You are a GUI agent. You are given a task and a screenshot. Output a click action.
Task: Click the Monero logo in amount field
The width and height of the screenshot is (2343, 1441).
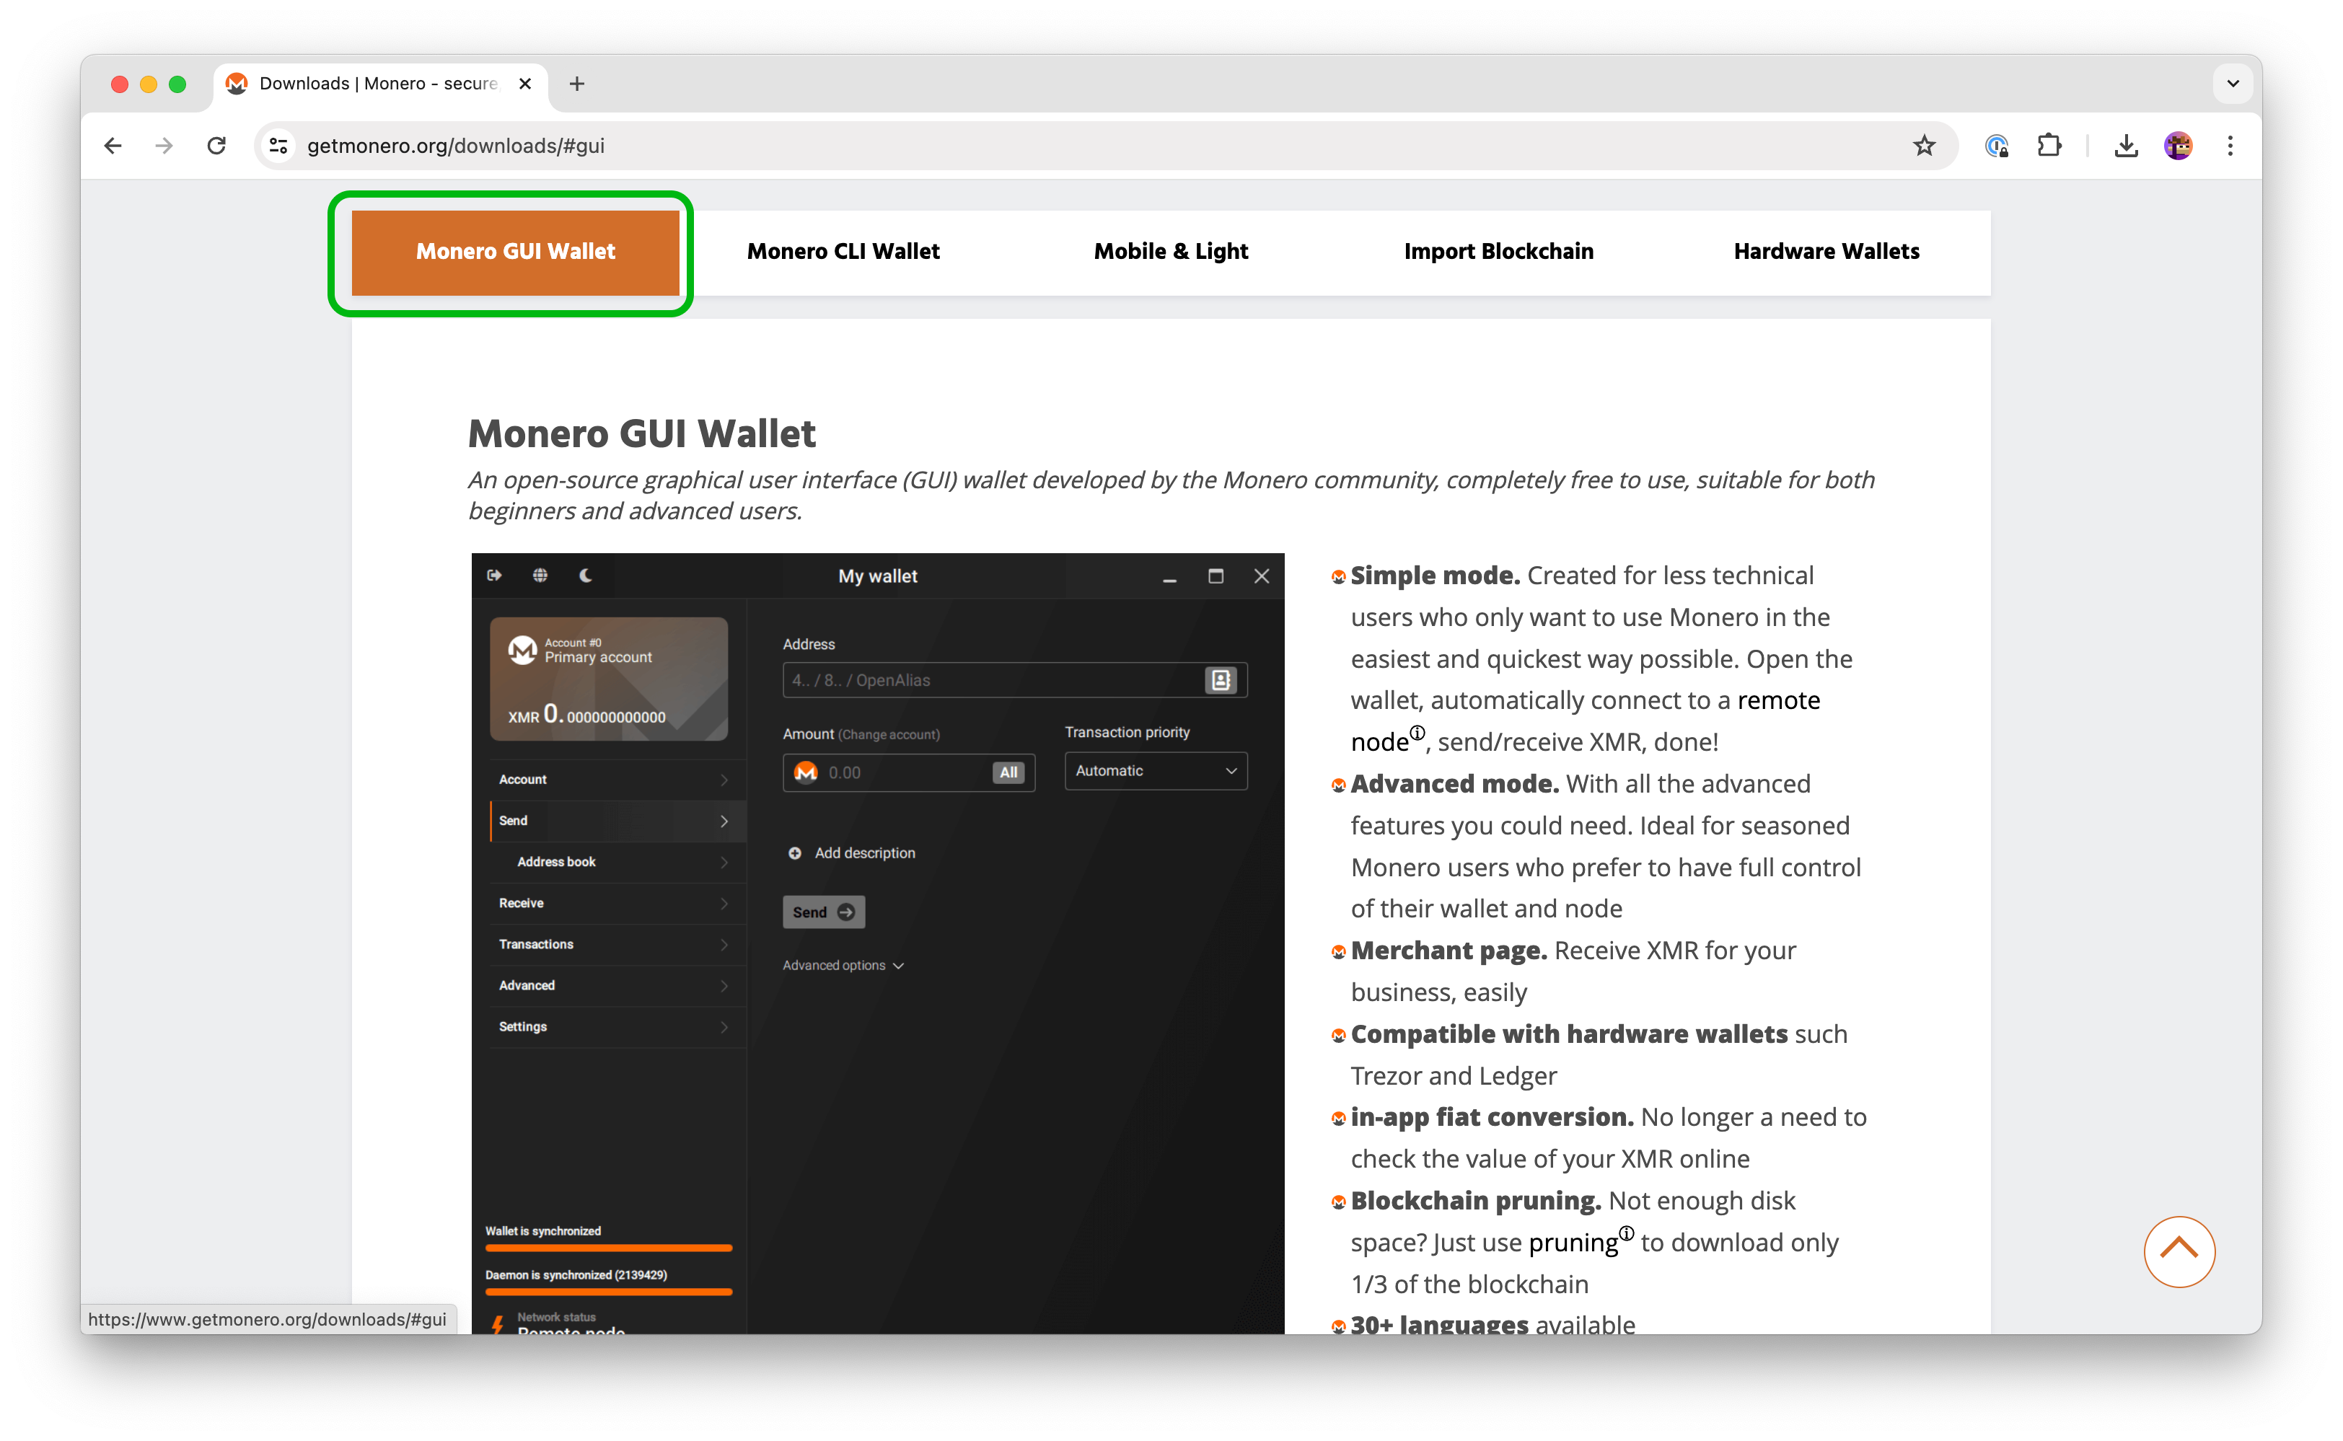pos(806,773)
